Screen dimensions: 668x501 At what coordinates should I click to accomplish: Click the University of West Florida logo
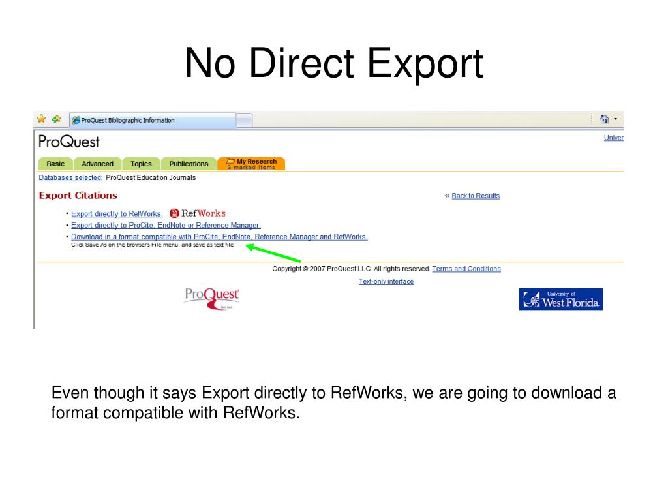click(560, 299)
